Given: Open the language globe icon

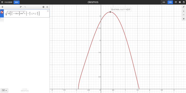Looking at the screenshot, I should 184,2.
